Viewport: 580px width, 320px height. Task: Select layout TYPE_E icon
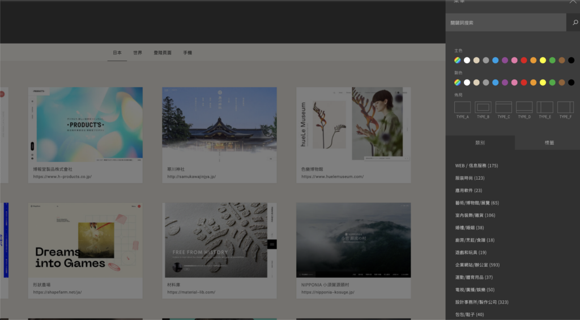coord(545,107)
